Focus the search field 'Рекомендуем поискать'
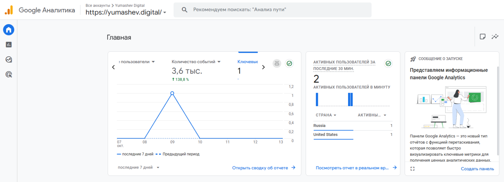 (273, 10)
